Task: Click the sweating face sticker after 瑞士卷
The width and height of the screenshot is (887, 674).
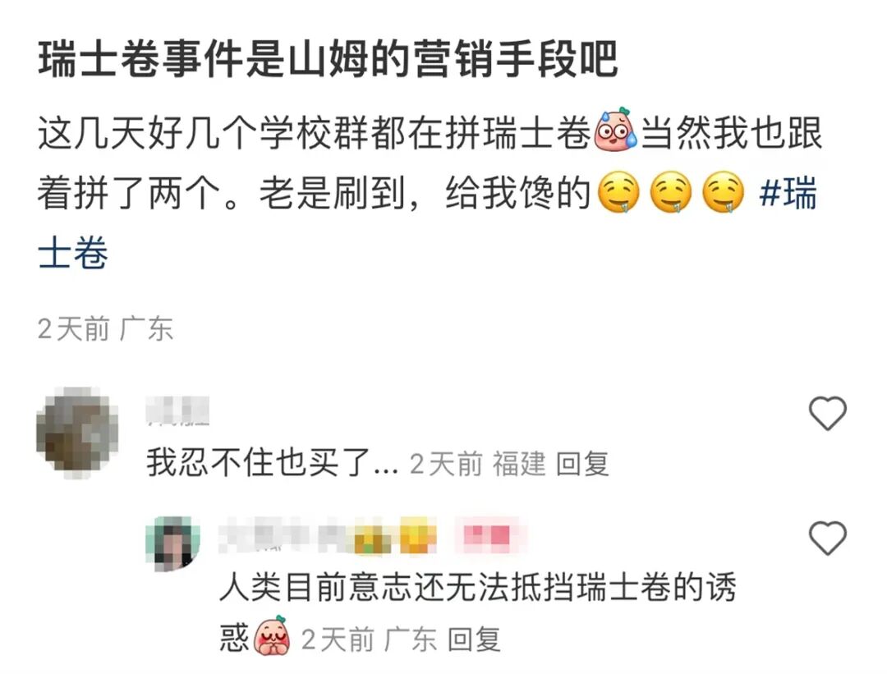Action: [x=615, y=129]
